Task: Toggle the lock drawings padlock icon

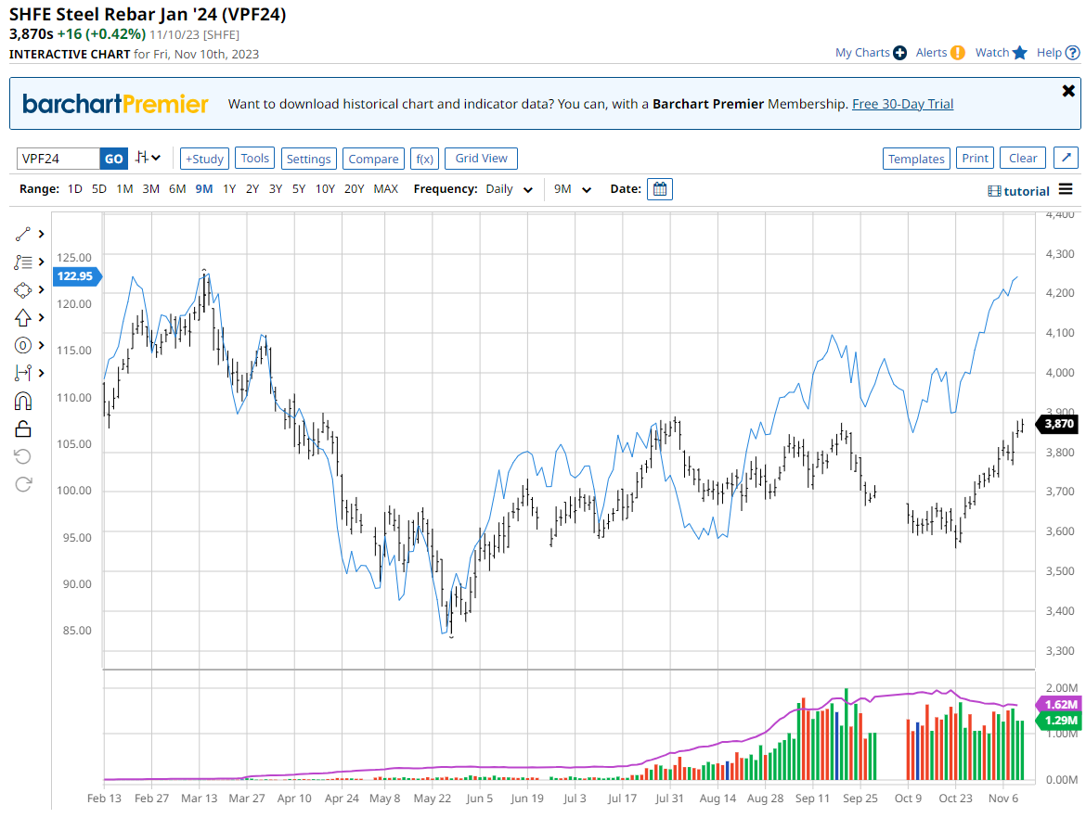Action: pos(23,428)
